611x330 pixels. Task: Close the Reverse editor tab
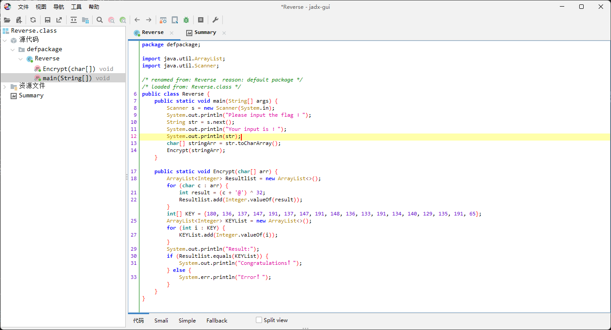(172, 33)
